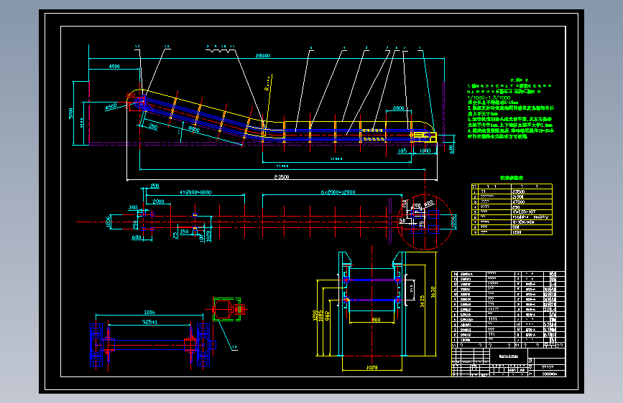Select the 6×2000=12000 spacing dimension
Viewport: 623px width, 403px height.
click(x=338, y=192)
